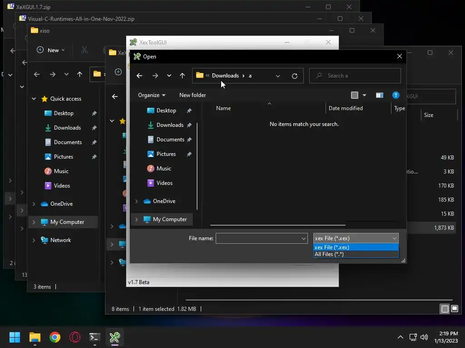Click the Downloads breadcrumb in address bar

(225, 76)
